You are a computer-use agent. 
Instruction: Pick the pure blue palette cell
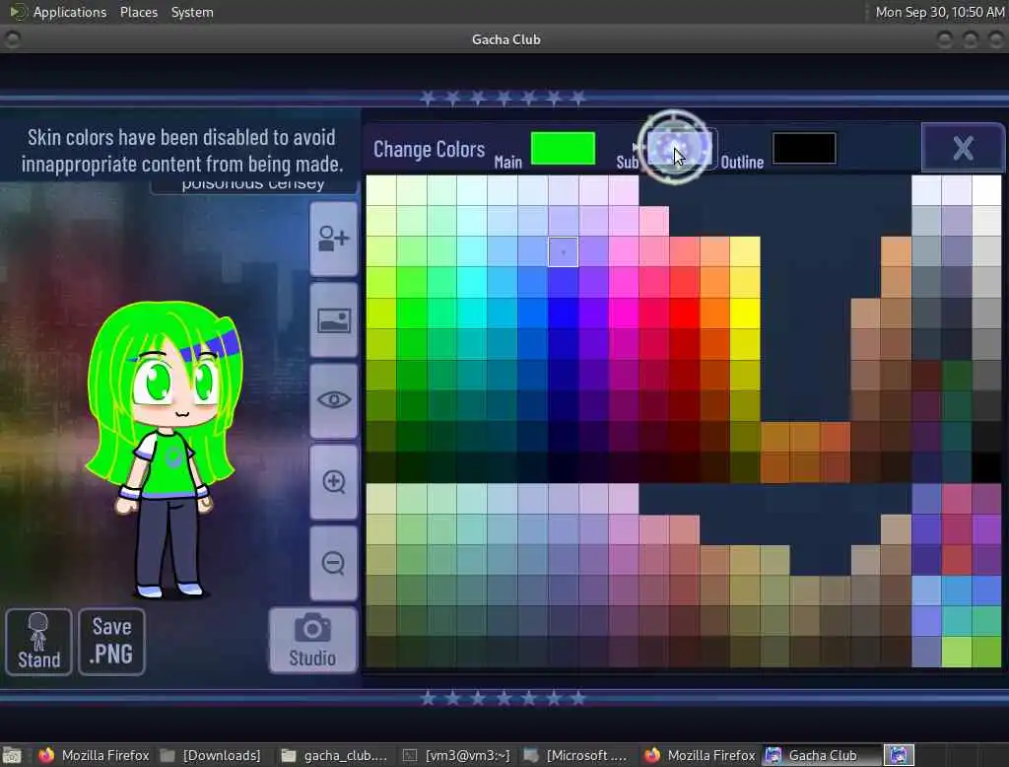pyautogui.click(x=563, y=313)
